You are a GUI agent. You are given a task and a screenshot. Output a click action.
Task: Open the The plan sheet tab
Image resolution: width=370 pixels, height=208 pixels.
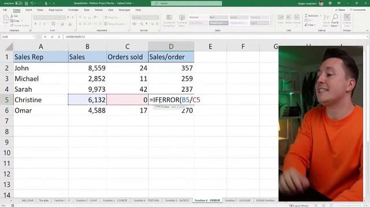point(43,200)
